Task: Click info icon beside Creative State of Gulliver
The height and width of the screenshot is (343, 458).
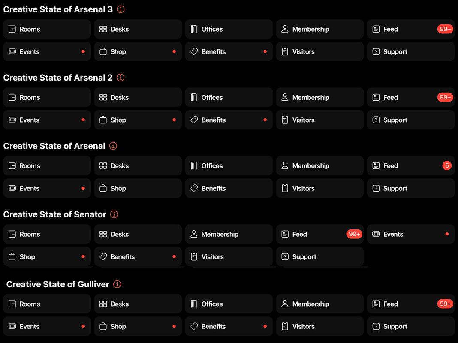Action: [x=117, y=284]
